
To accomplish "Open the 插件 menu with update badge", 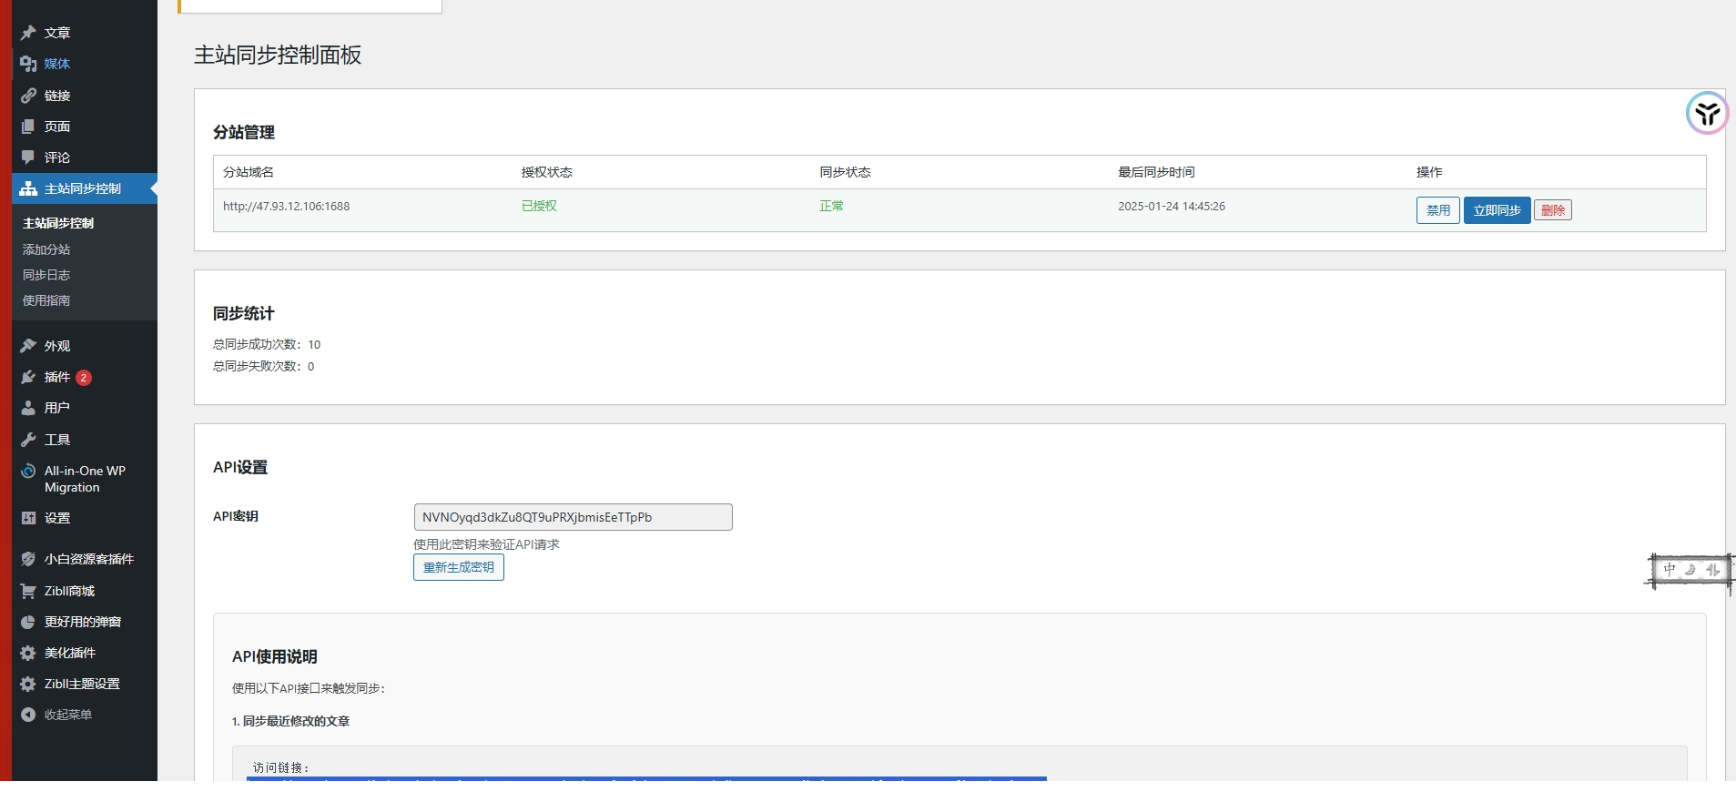I will tap(85, 377).
